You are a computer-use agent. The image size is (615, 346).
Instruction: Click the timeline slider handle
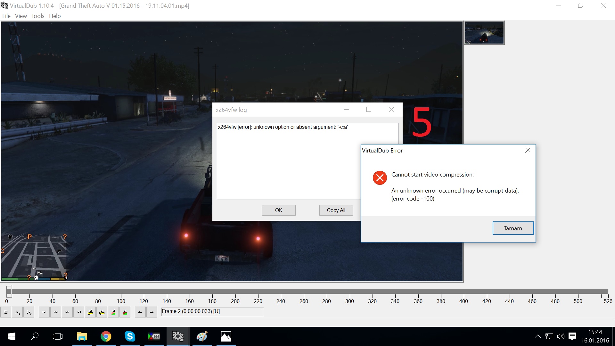click(x=9, y=291)
